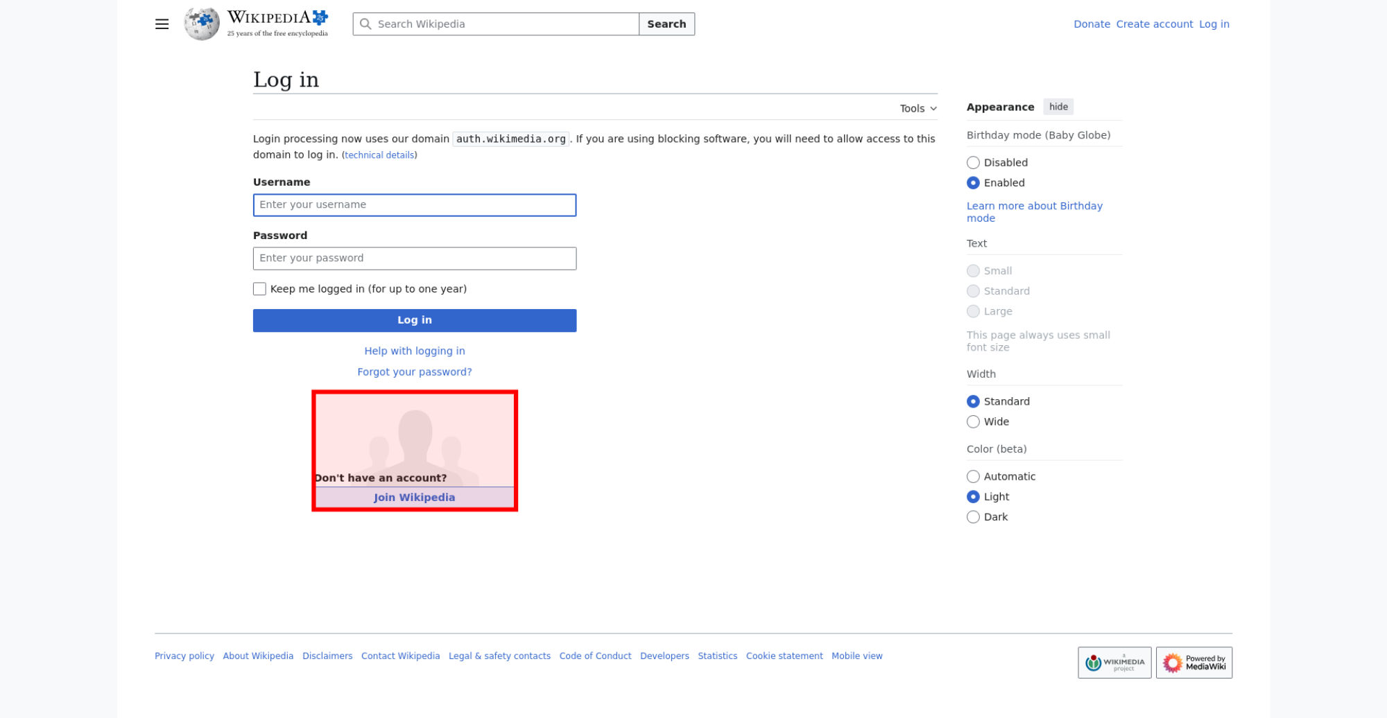This screenshot has width=1387, height=718.
Task: Expand the Tools dropdown menu
Action: click(918, 109)
